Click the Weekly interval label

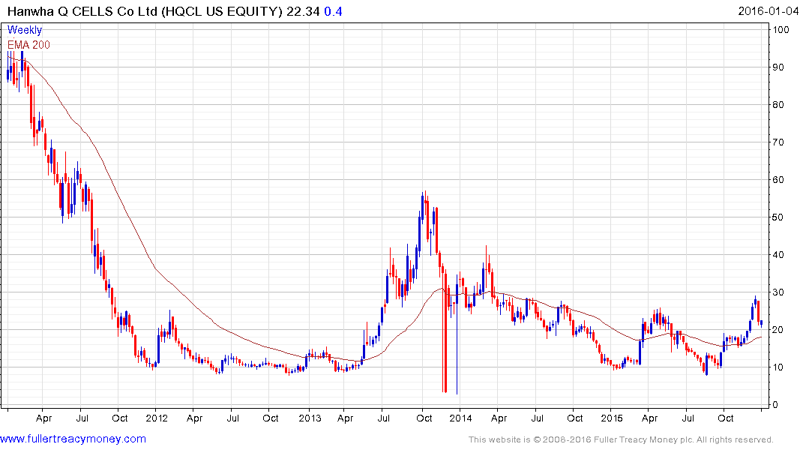(x=25, y=30)
